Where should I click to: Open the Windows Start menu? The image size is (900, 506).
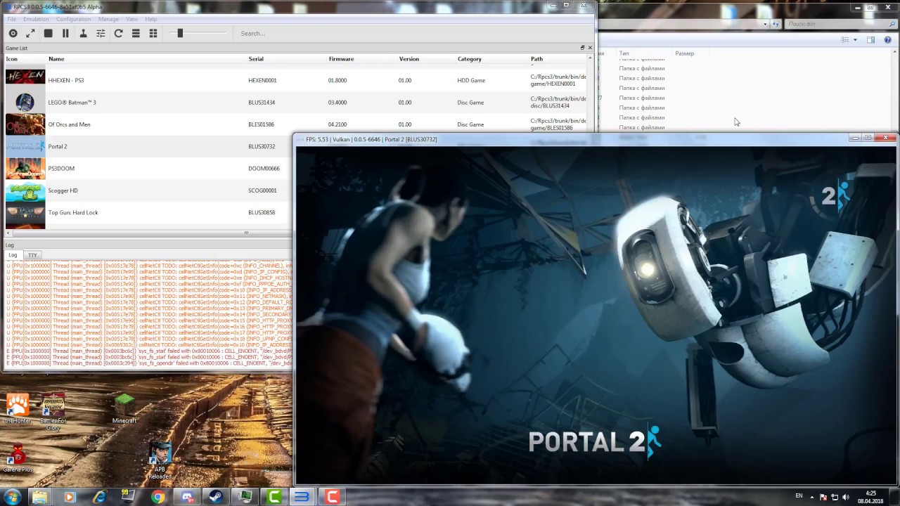click(x=12, y=497)
